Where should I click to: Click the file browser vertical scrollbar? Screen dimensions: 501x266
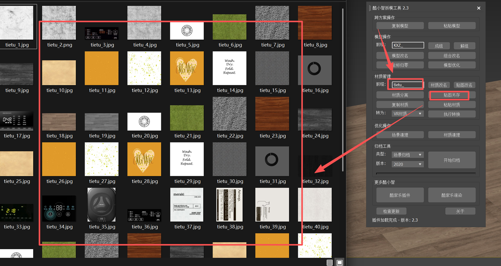343,90
